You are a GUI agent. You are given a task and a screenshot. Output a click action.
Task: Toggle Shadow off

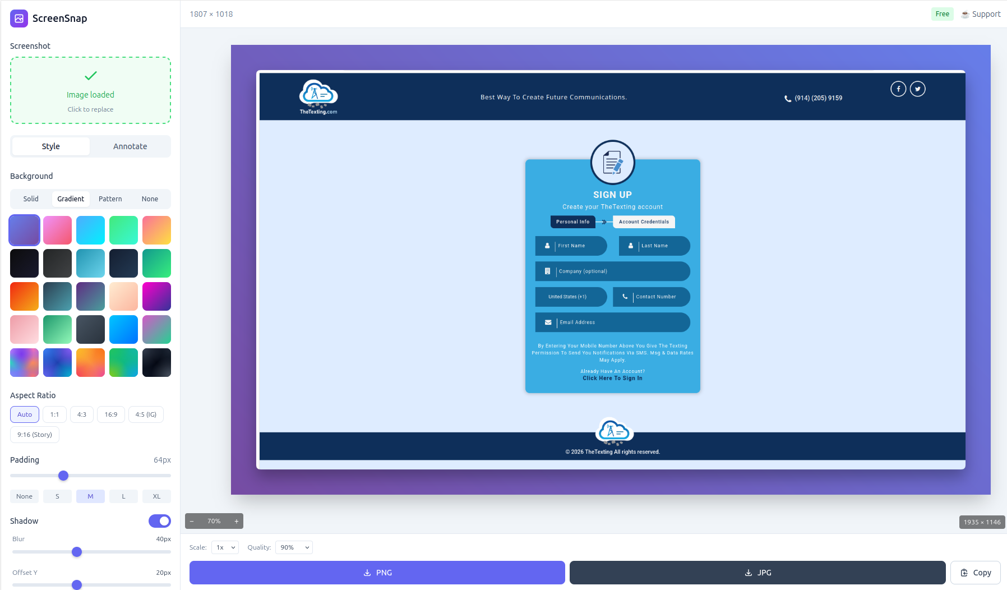coord(159,521)
